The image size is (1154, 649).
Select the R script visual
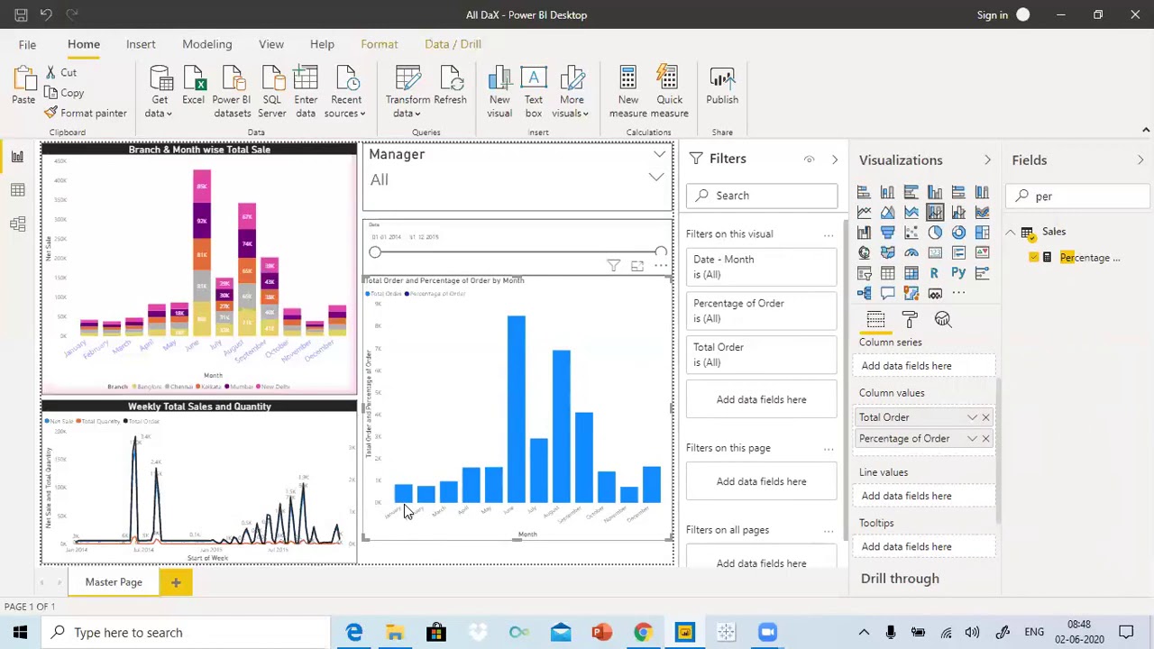(935, 272)
